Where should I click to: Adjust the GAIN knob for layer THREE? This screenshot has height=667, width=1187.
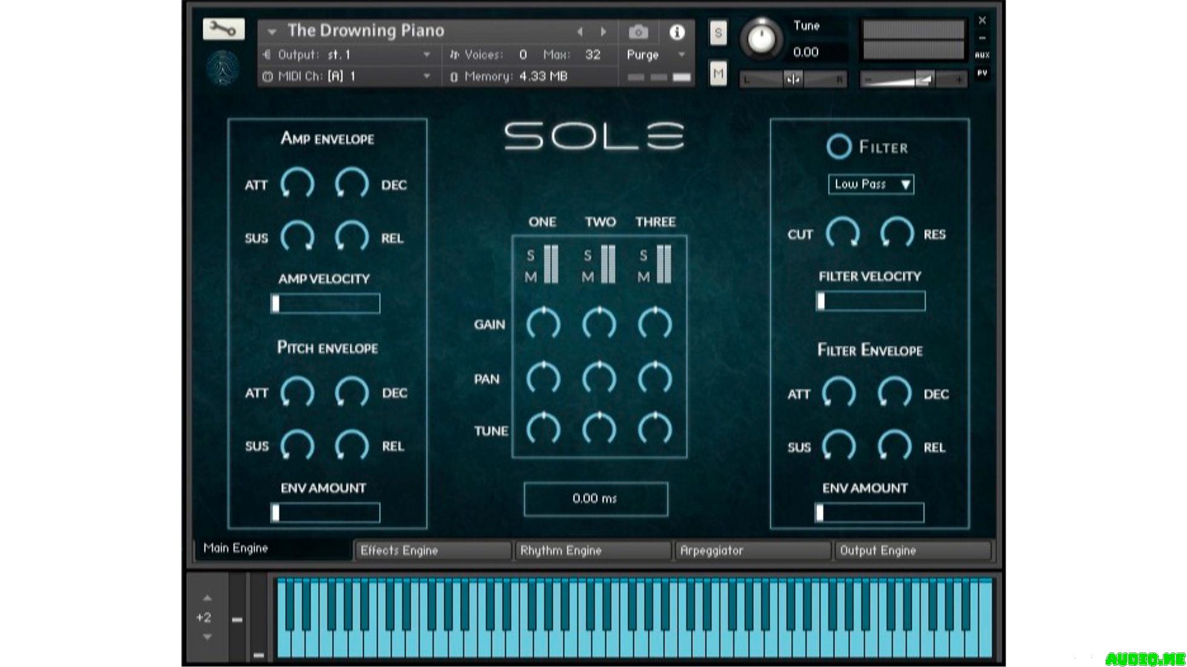pos(655,324)
